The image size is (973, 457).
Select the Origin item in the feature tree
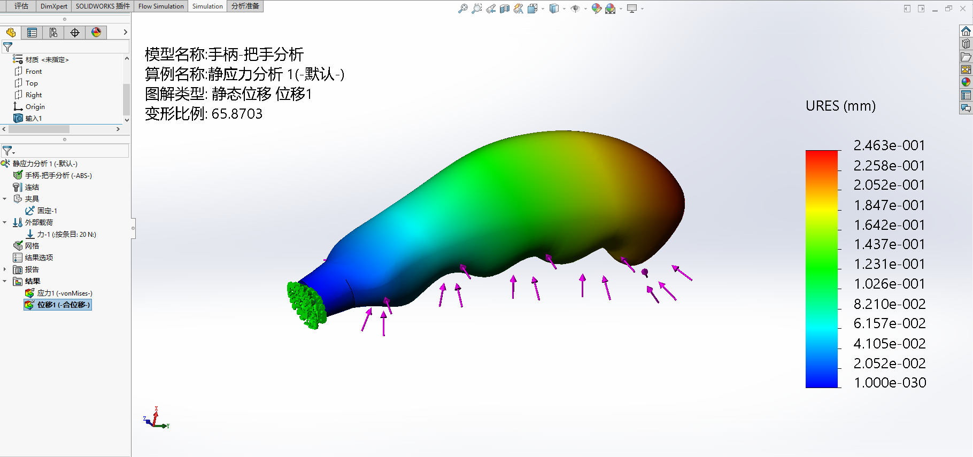[x=29, y=107]
